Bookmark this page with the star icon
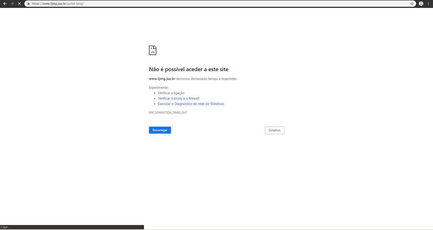Screen dimensions: 433x230 (412, 4)
